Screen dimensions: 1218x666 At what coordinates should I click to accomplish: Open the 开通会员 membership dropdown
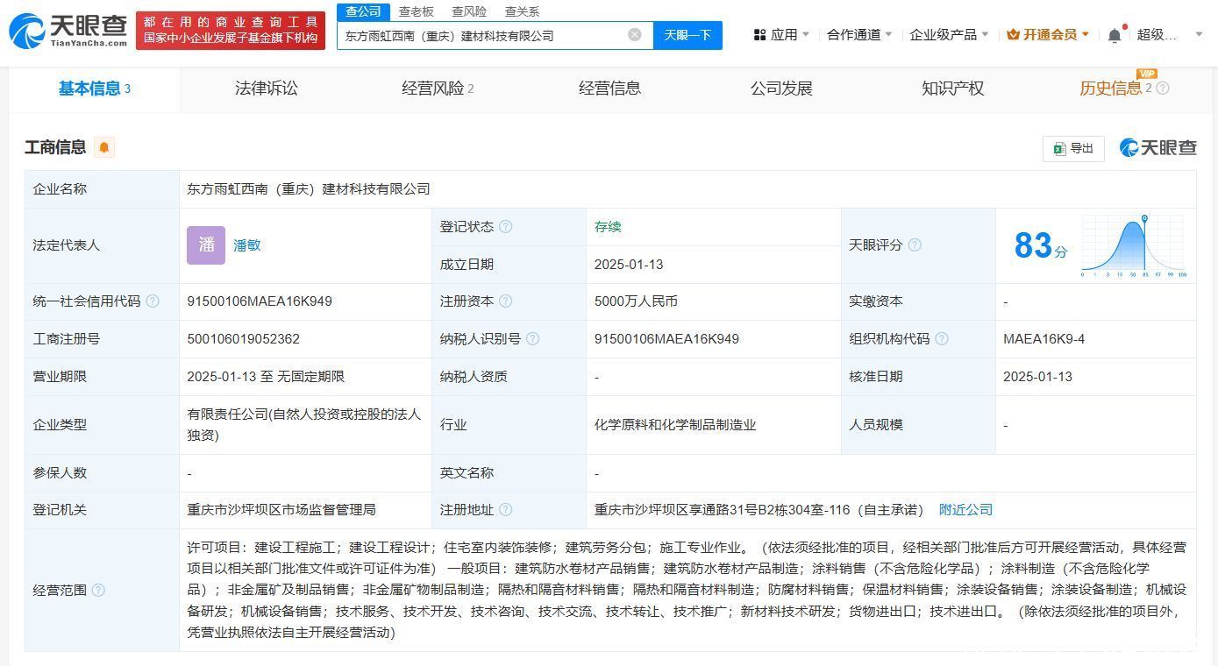coord(1048,35)
